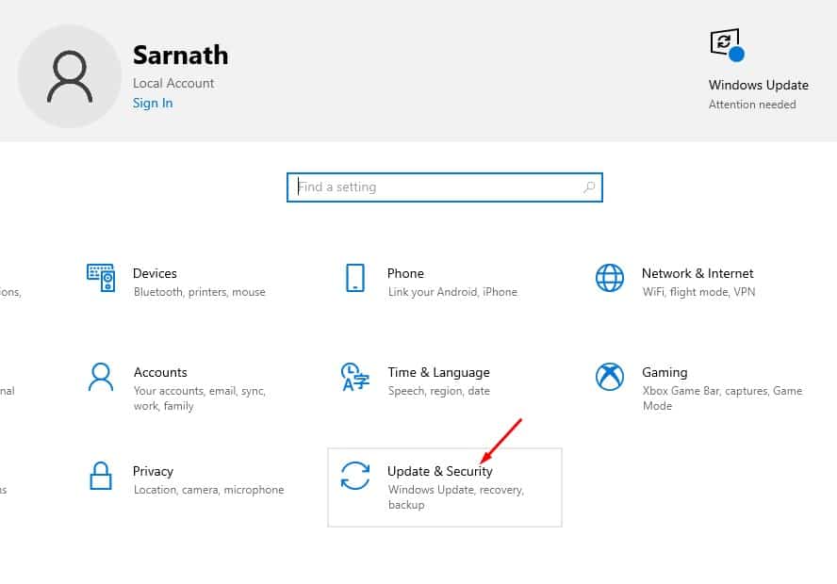
Task: Open Time & Language icon
Action: 355,377
